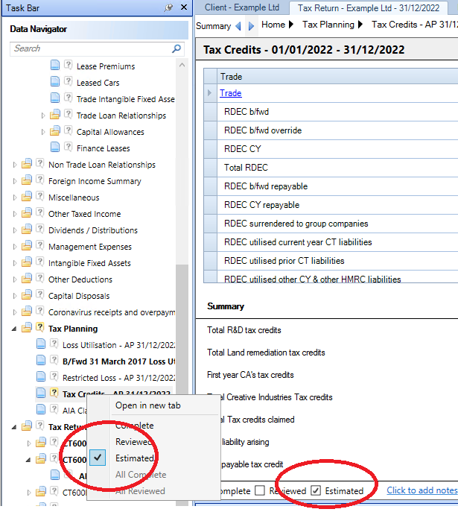Expand the Trade row in grid
Screen dimensions: 458x512
tap(210, 93)
